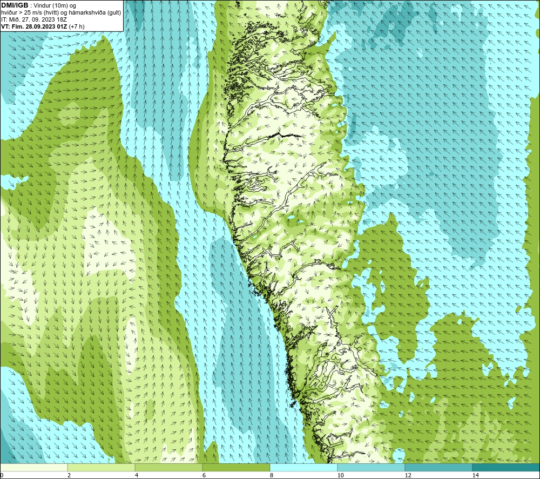Image resolution: width=540 pixels, height=479 pixels.
Task: Click the cyan 10–12 m/s legend swatch
Action: [x=372, y=467]
